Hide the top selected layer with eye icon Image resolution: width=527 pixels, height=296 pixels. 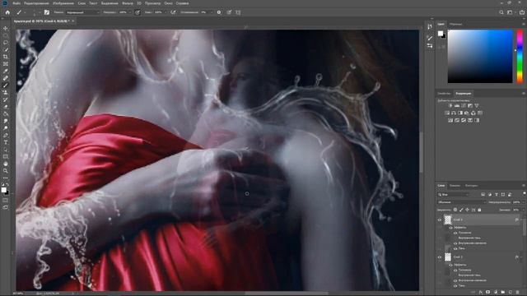(439, 220)
